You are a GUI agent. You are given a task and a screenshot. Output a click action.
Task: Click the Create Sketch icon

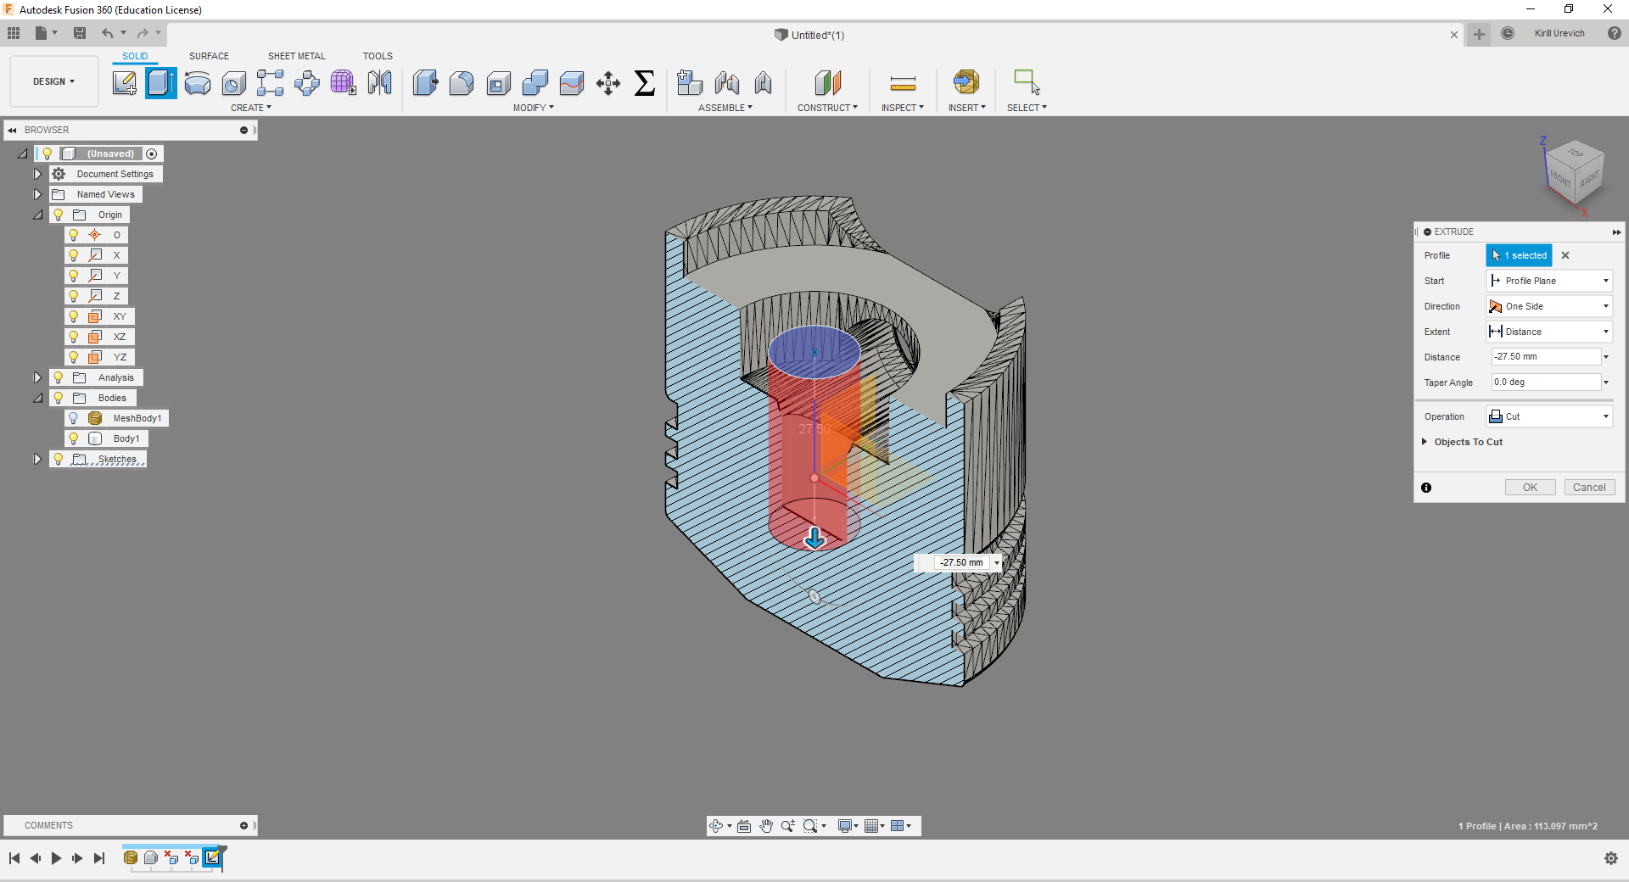(x=125, y=83)
